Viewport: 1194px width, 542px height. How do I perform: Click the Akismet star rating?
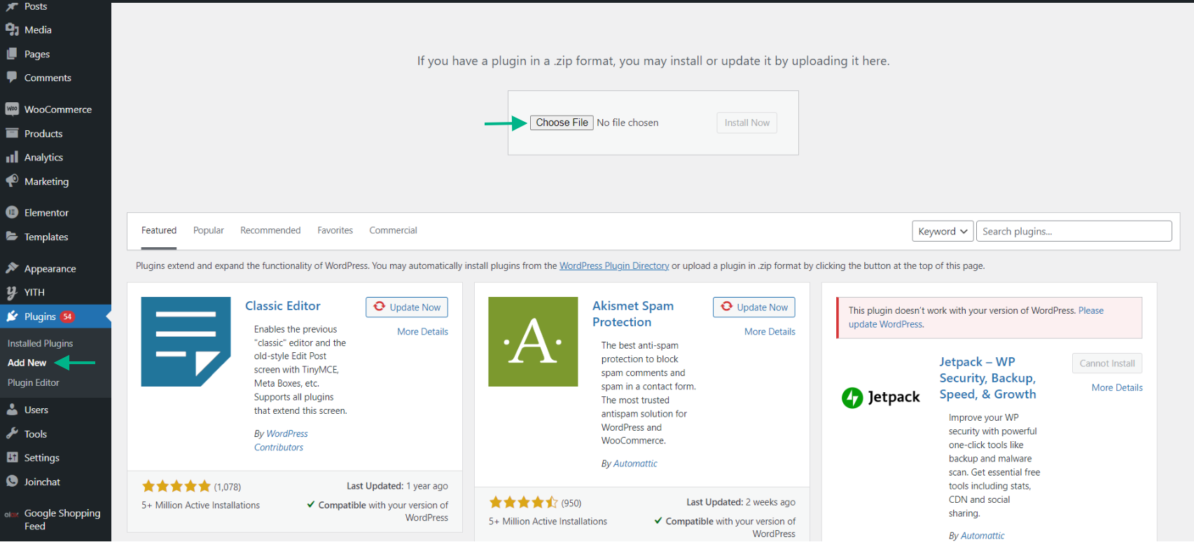tap(524, 502)
